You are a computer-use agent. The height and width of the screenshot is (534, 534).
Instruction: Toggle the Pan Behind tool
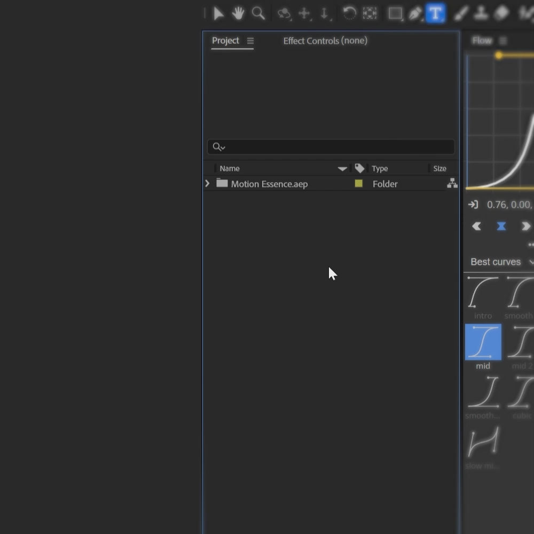tap(370, 13)
